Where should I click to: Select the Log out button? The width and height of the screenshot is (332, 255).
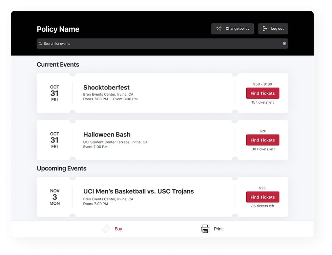[273, 29]
